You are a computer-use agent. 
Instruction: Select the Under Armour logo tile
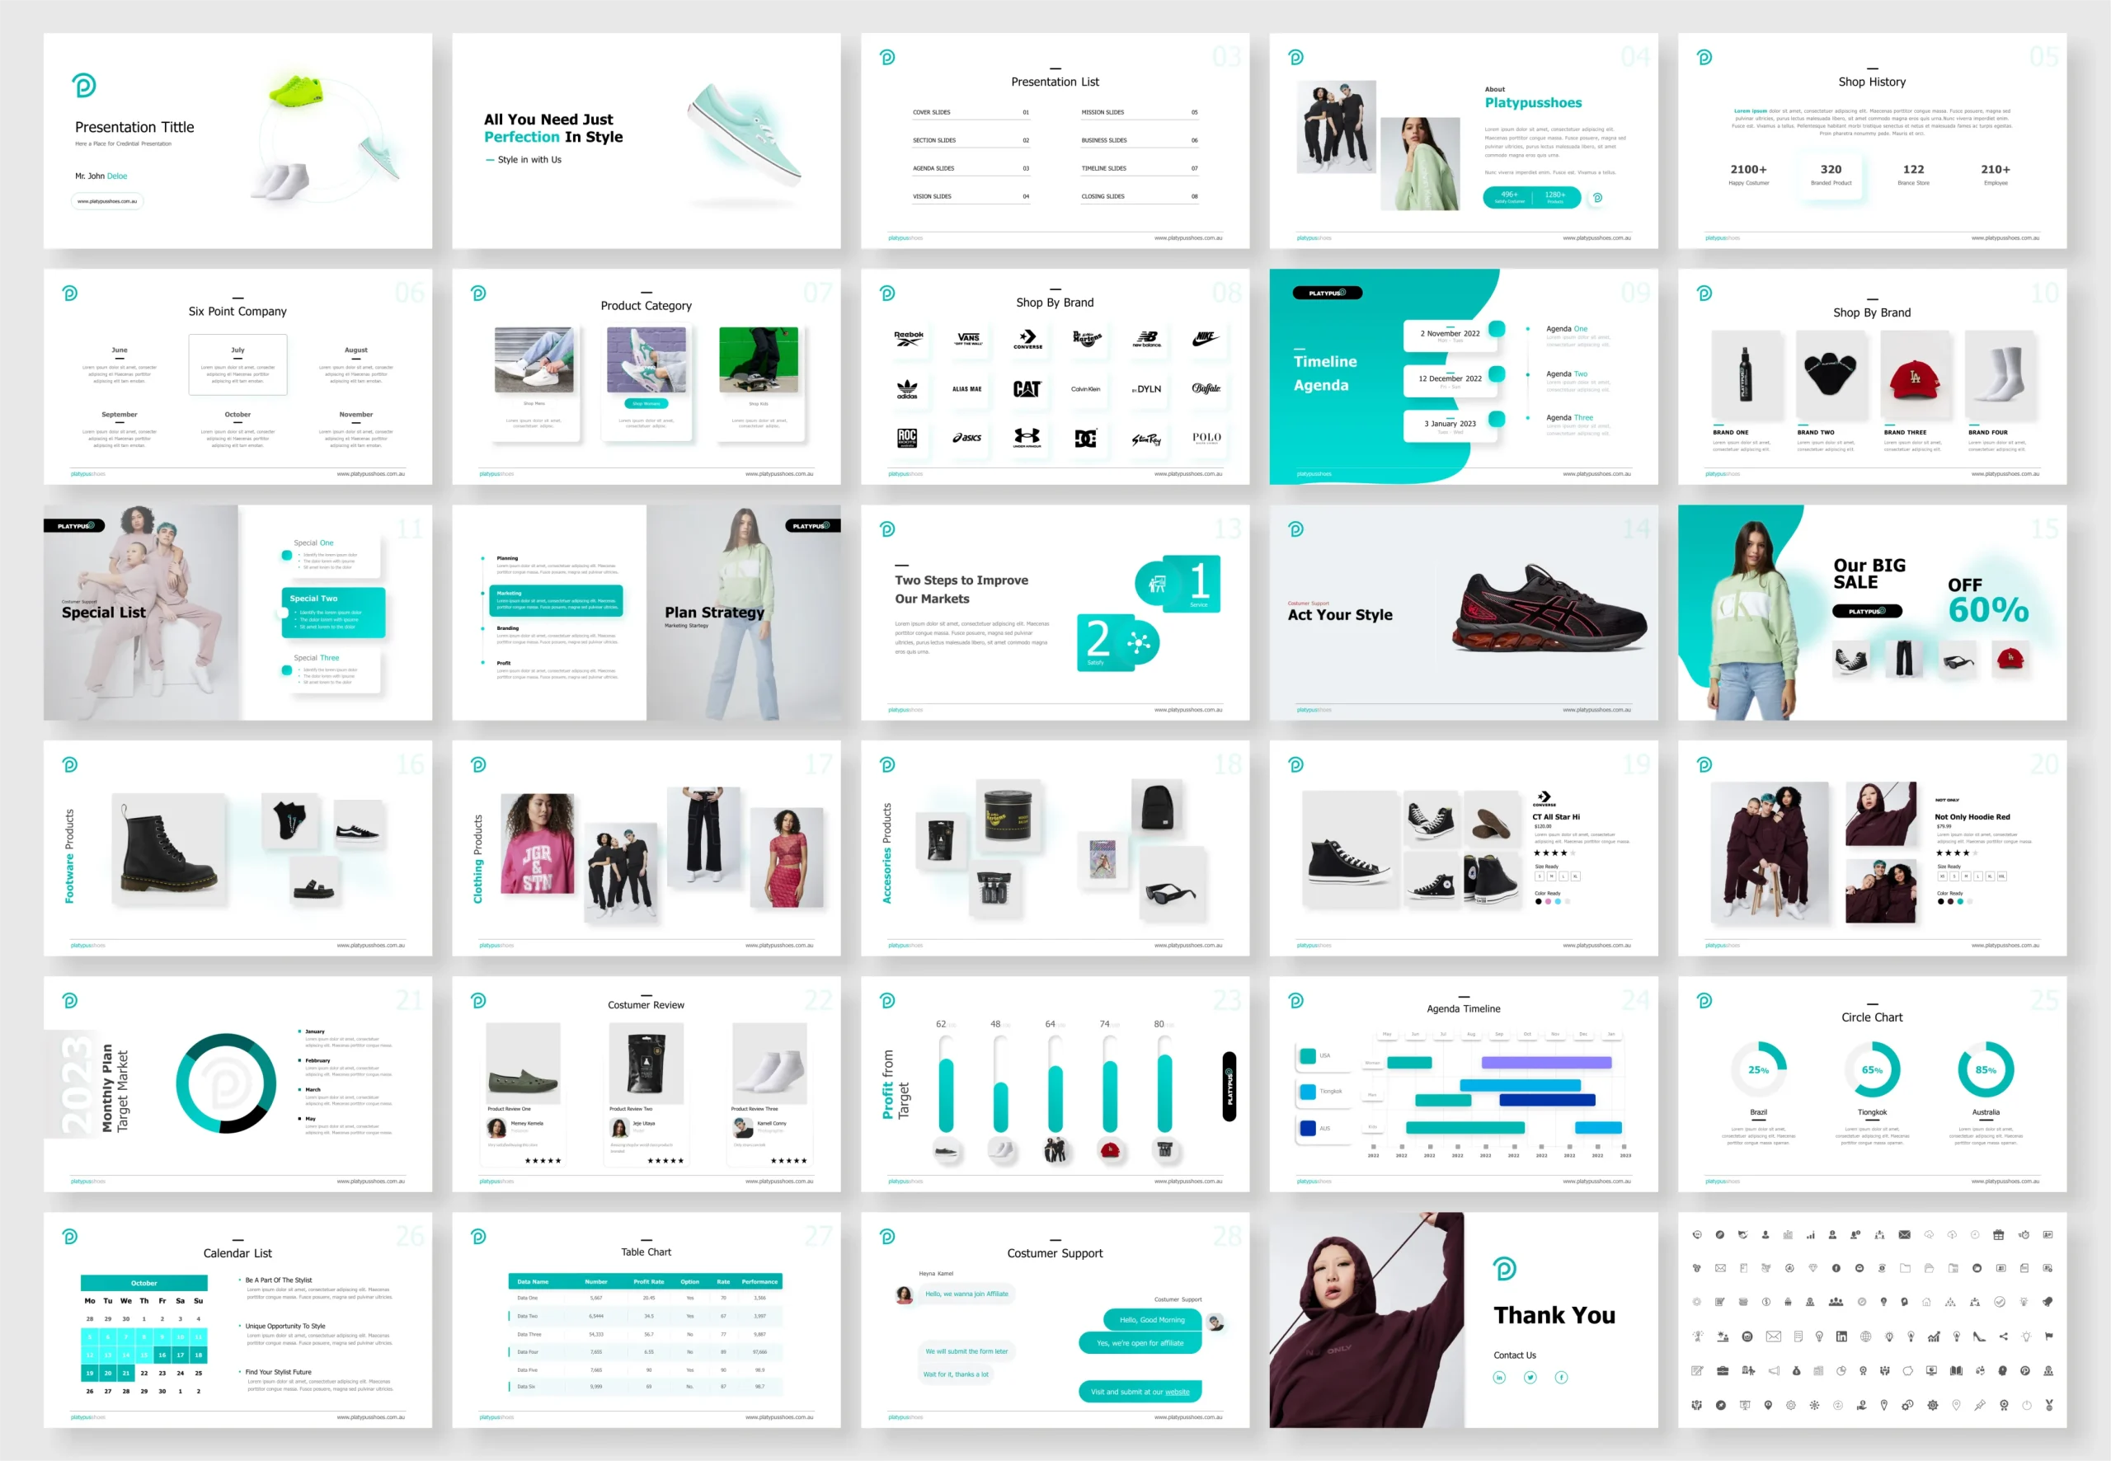point(1027,438)
